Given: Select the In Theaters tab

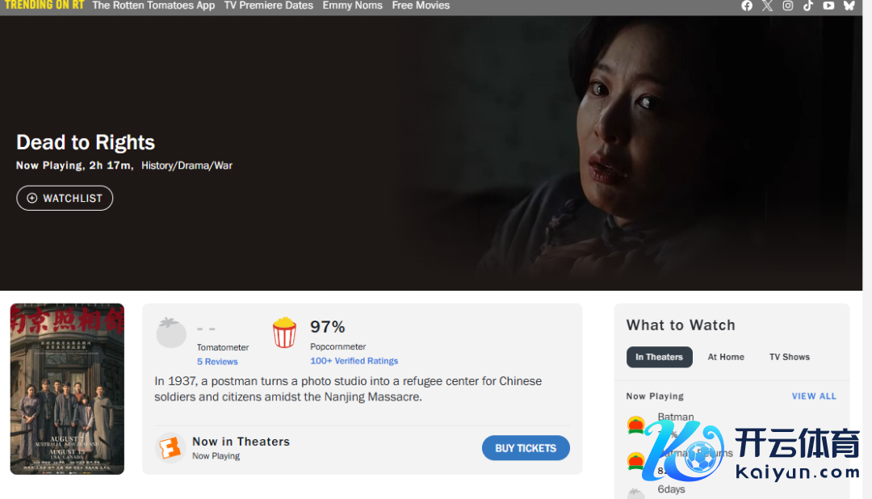Looking at the screenshot, I should [659, 357].
